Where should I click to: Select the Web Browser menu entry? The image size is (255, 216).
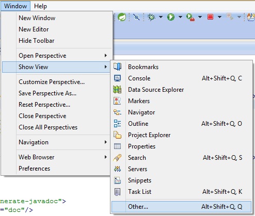56,157
